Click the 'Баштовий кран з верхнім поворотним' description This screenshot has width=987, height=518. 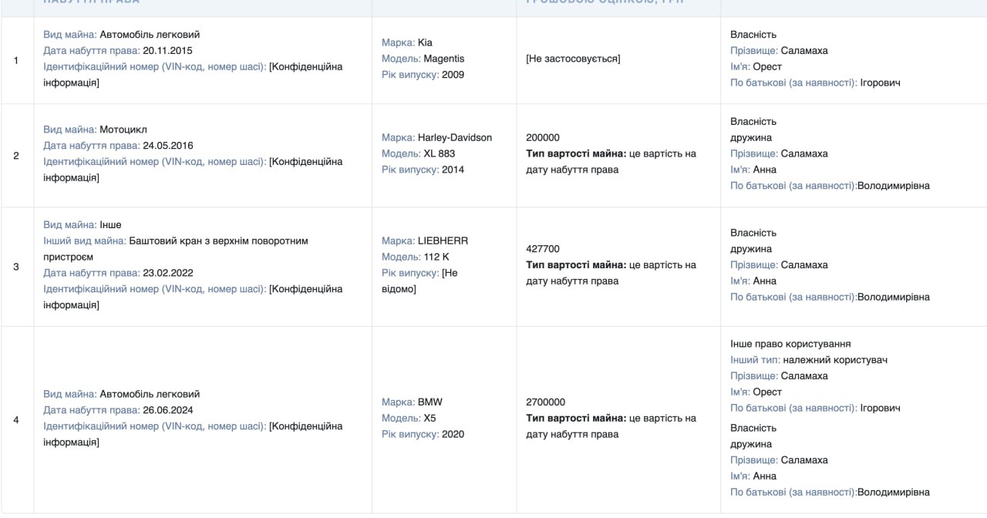point(219,241)
